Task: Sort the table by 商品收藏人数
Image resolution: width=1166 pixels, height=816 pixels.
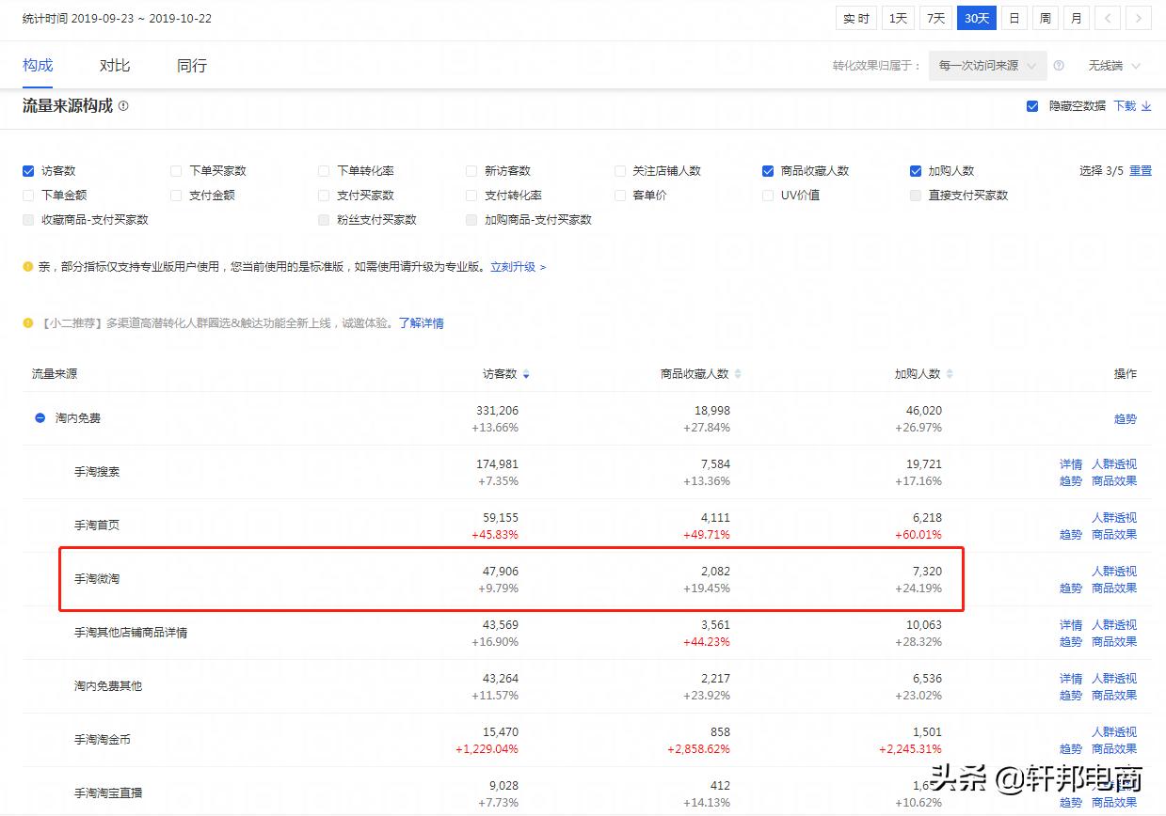Action: click(739, 373)
